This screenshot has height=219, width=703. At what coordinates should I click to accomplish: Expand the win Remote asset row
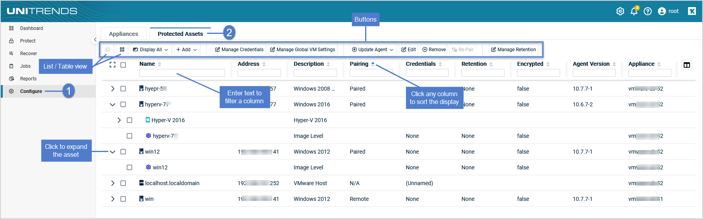pos(112,199)
